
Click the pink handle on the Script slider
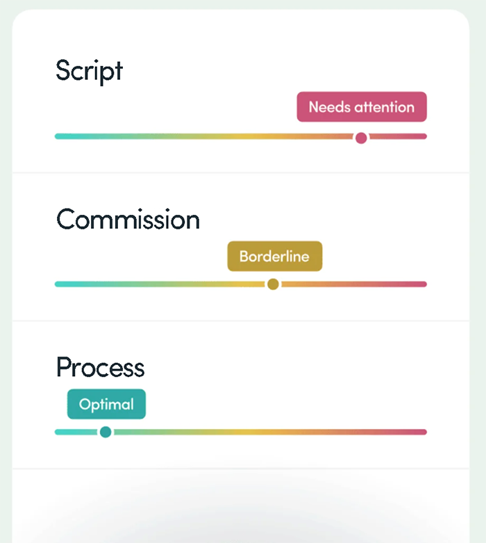tap(361, 138)
